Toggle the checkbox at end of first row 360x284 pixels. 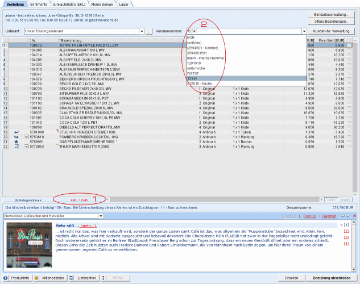[x=349, y=44]
